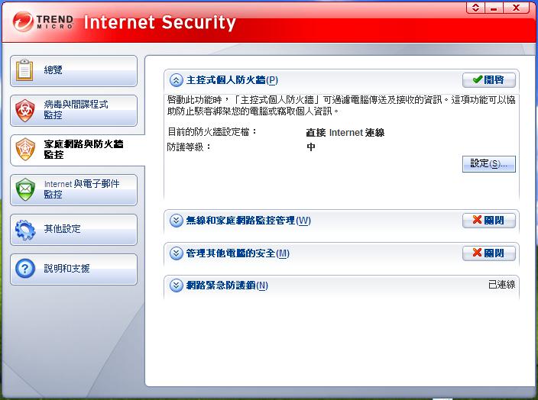Open firewall 設定(S)... settings button
Viewport: 538px width, 400px height.
pyautogui.click(x=489, y=164)
